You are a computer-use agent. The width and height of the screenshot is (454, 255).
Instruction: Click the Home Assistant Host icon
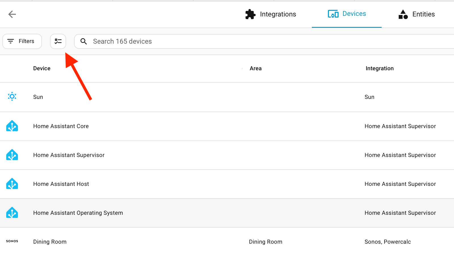(12, 184)
